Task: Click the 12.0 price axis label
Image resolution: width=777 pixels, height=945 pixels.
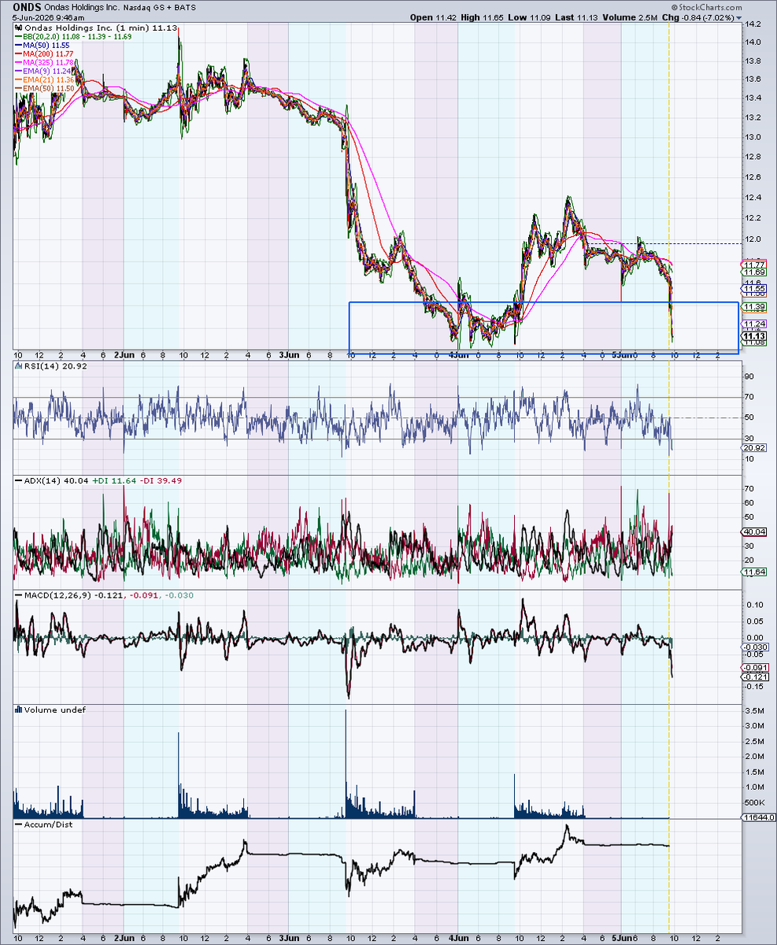Action: [x=753, y=239]
